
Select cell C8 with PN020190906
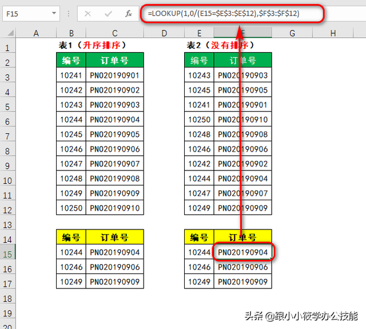pyautogui.click(x=114, y=149)
